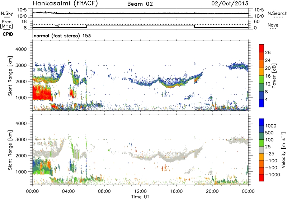Click the '16:00' time tick label
Screen dimensions: 287x199
pos(176,191)
